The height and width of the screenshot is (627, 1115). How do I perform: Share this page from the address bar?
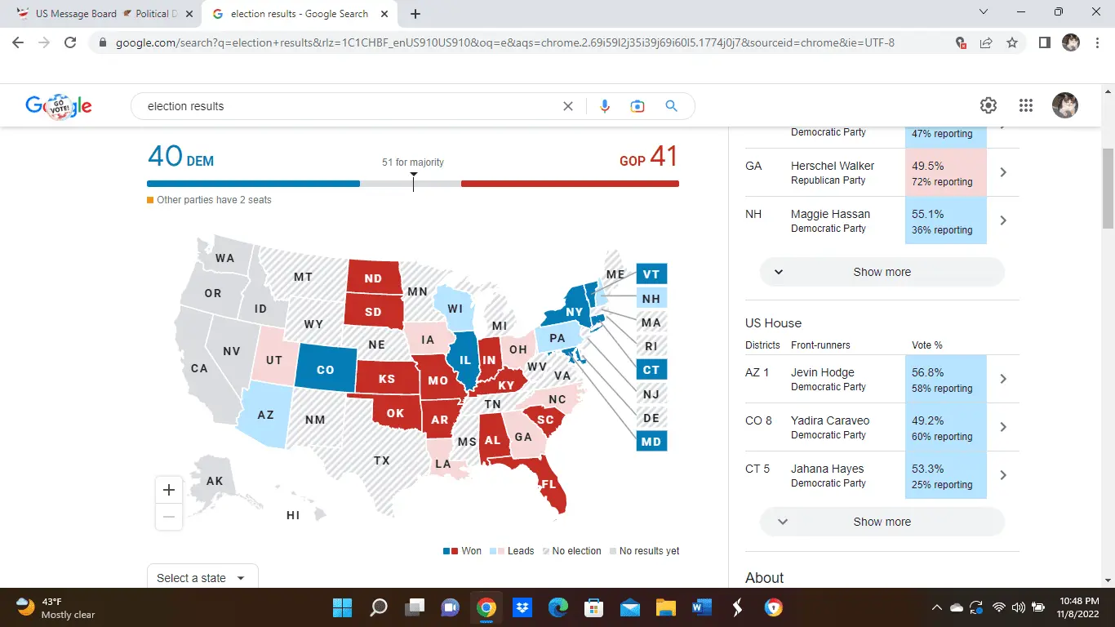click(986, 42)
